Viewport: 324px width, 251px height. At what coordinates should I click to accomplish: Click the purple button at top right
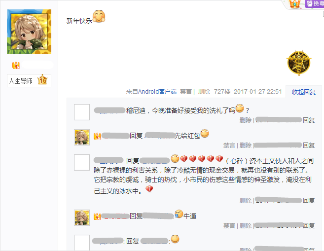[x=315, y=4]
